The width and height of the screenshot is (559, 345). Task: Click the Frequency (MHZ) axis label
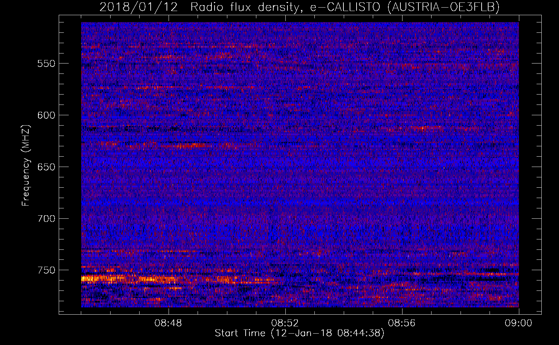click(x=26, y=166)
